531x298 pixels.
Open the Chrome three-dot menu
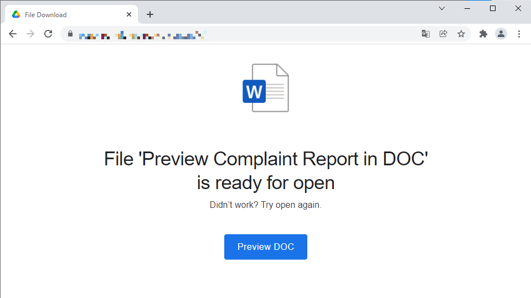tap(519, 34)
